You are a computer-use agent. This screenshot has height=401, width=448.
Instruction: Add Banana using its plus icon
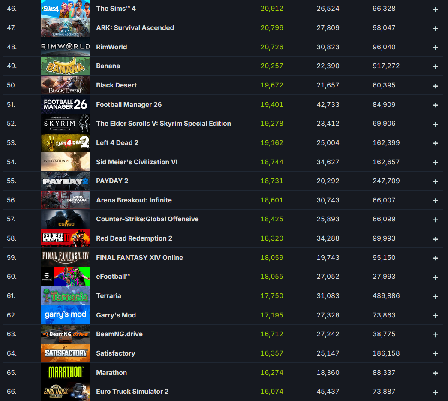coord(436,66)
